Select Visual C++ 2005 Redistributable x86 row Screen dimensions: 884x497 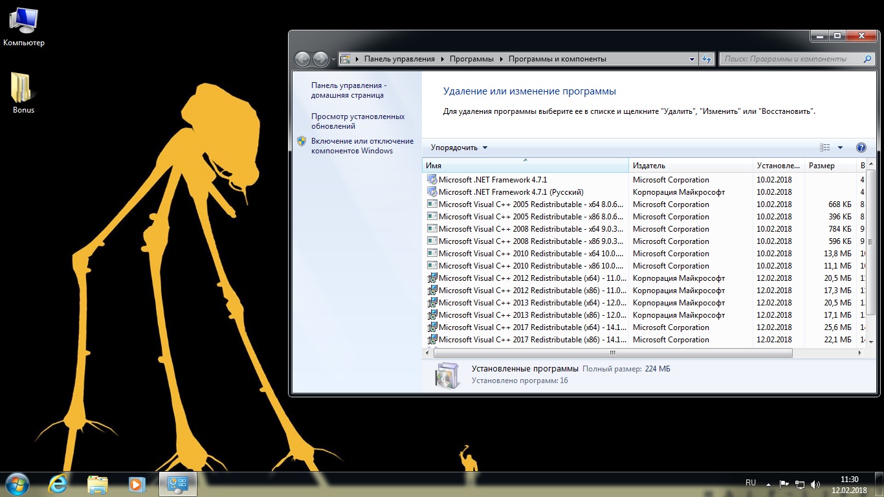[644, 217]
